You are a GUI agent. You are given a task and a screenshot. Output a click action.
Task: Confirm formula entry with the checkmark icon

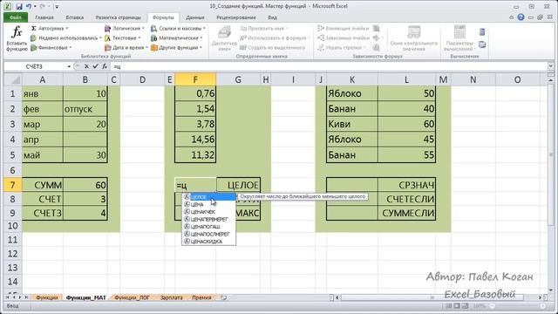click(x=95, y=66)
